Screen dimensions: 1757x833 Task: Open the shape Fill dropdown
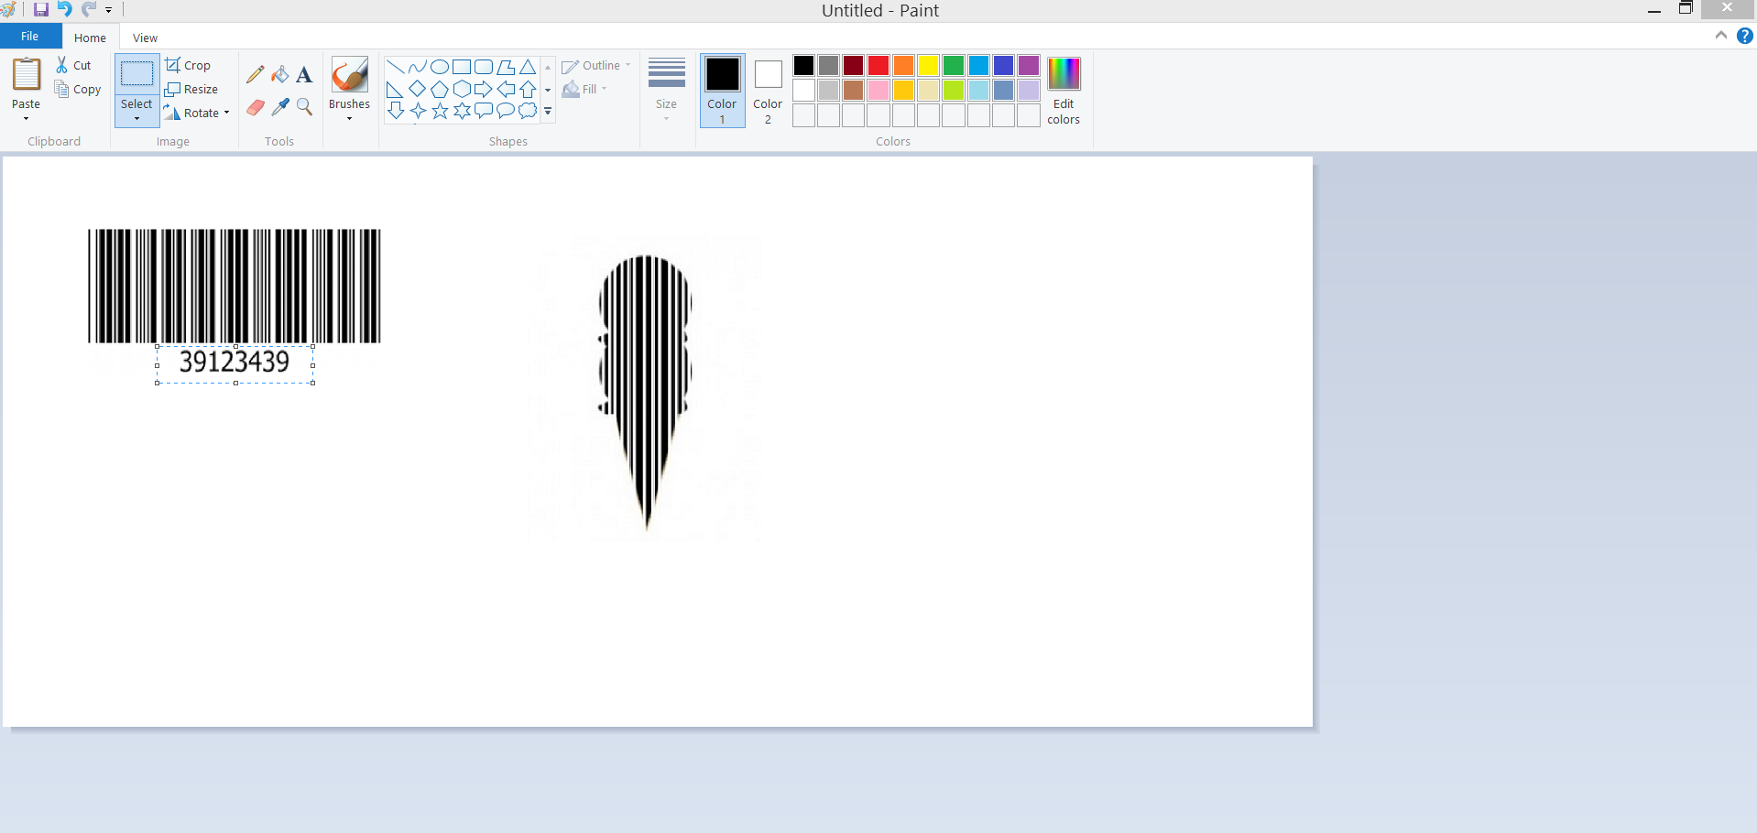(585, 89)
